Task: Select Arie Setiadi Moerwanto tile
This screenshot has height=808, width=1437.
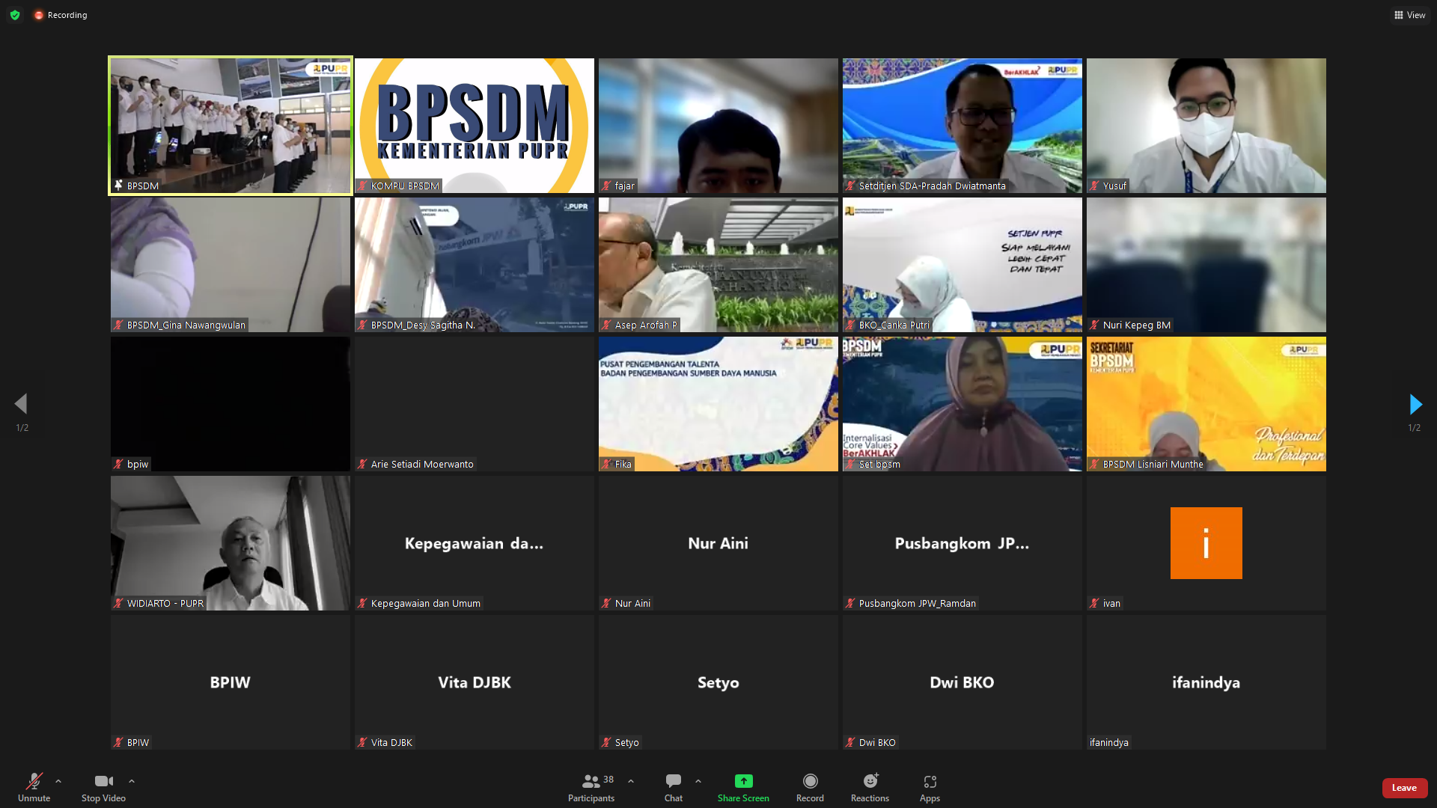Action: (x=475, y=404)
